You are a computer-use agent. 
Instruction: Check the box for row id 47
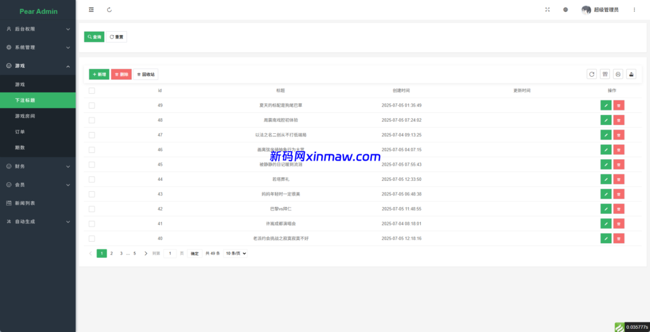pos(91,135)
